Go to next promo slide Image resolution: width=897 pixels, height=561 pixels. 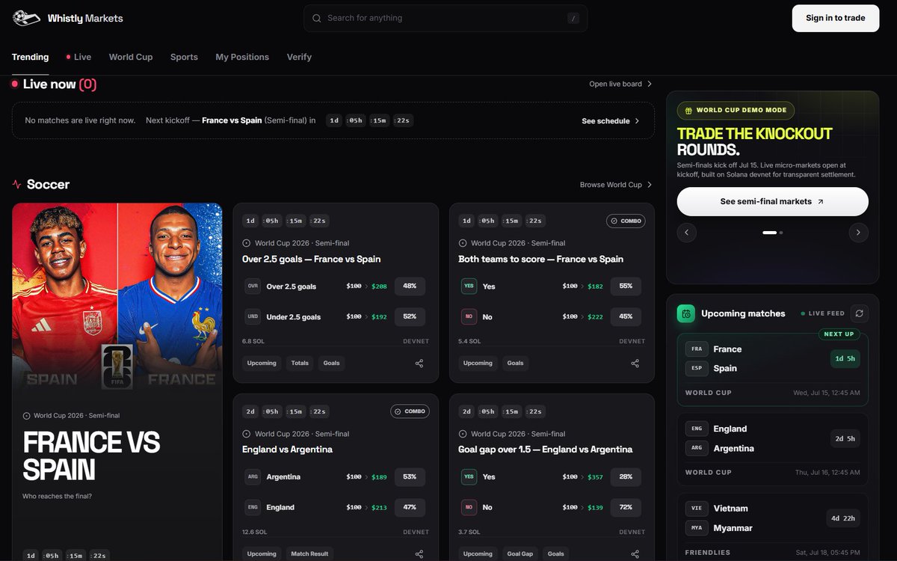click(858, 233)
